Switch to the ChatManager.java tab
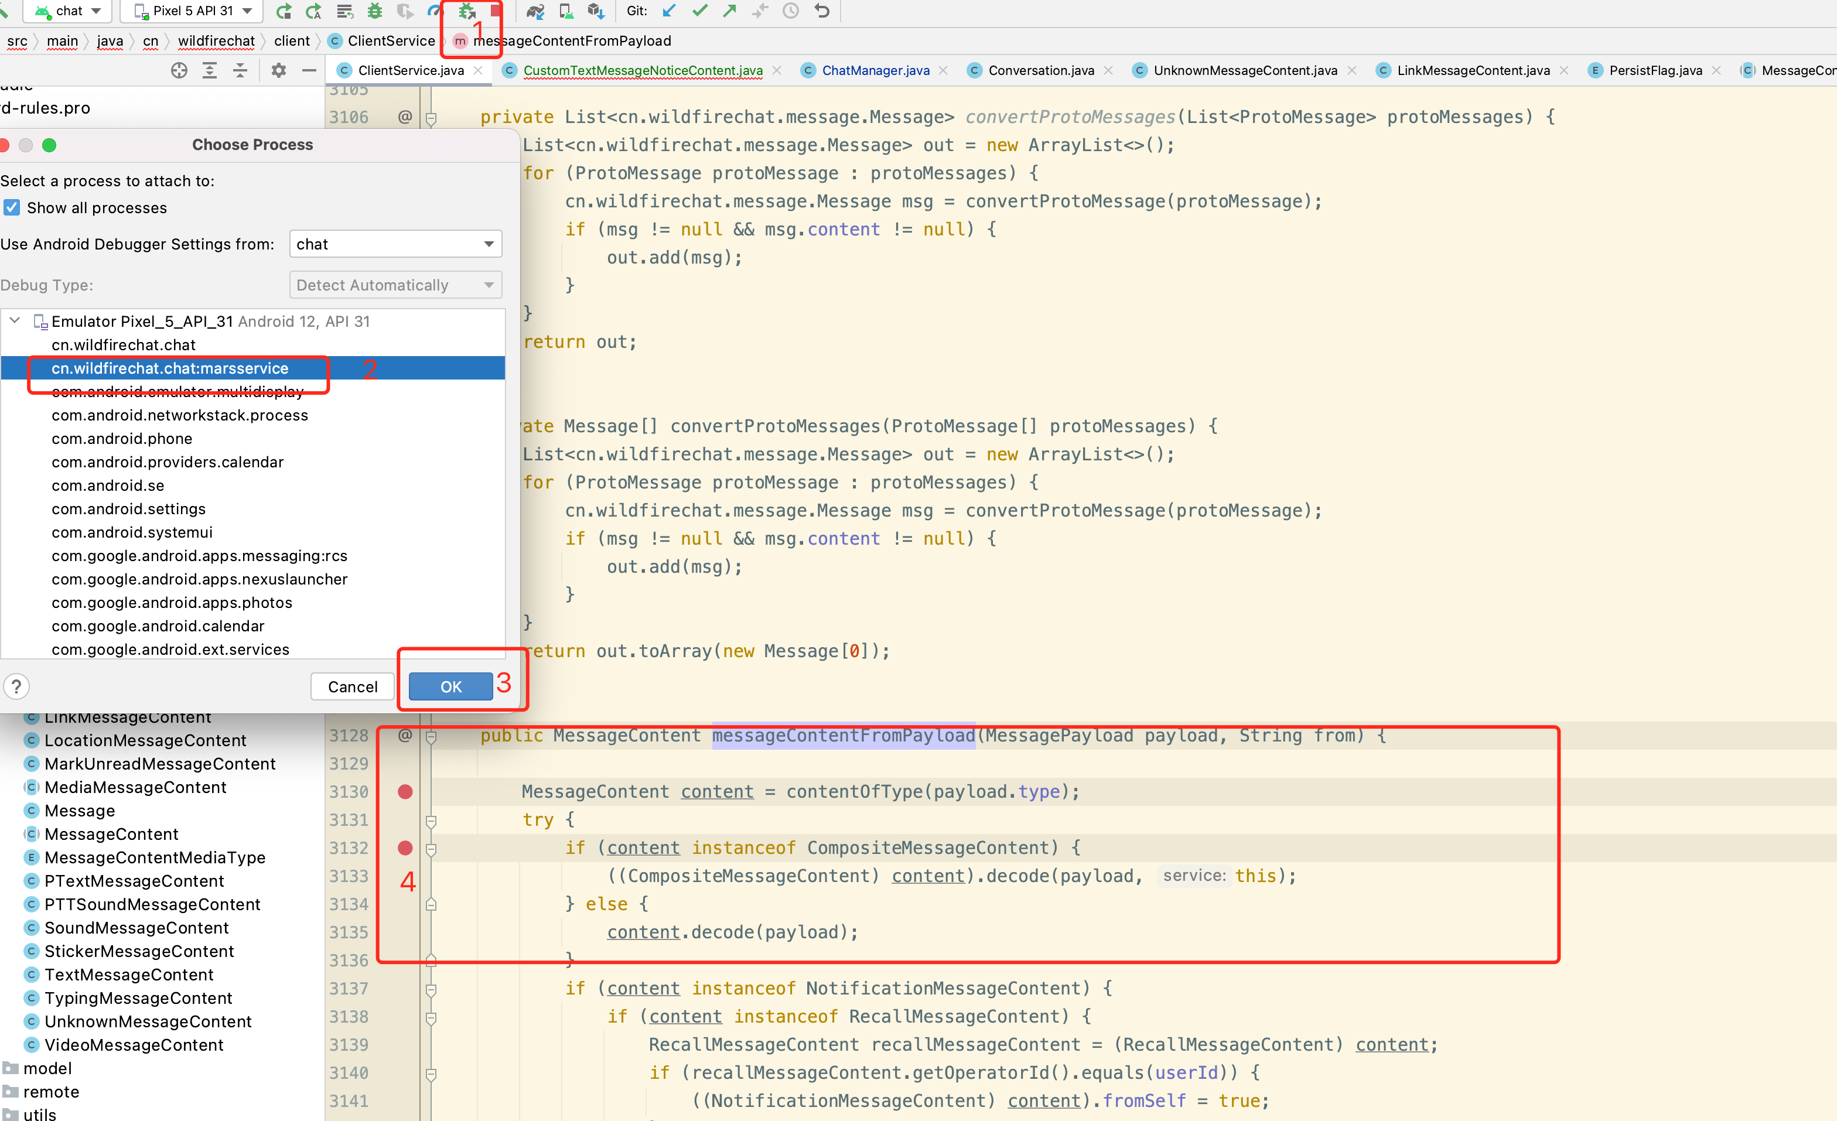1837x1121 pixels. [x=876, y=70]
